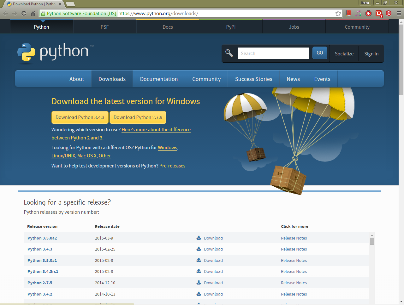This screenshot has height=305, width=404.
Task: Open the Socialize dropdown
Action: point(344,54)
